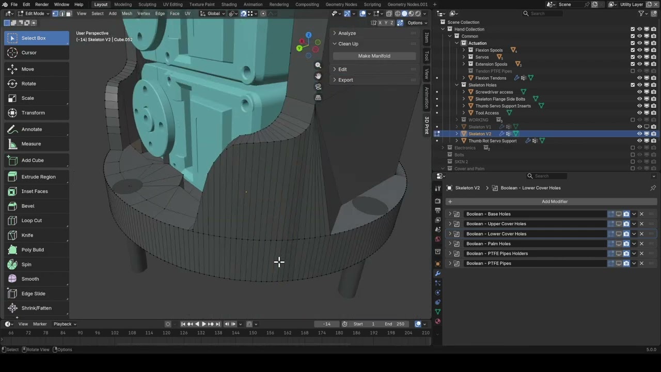Toggle camera view in the viewport
Screen dimensions: 661x372
pyautogui.click(x=318, y=87)
